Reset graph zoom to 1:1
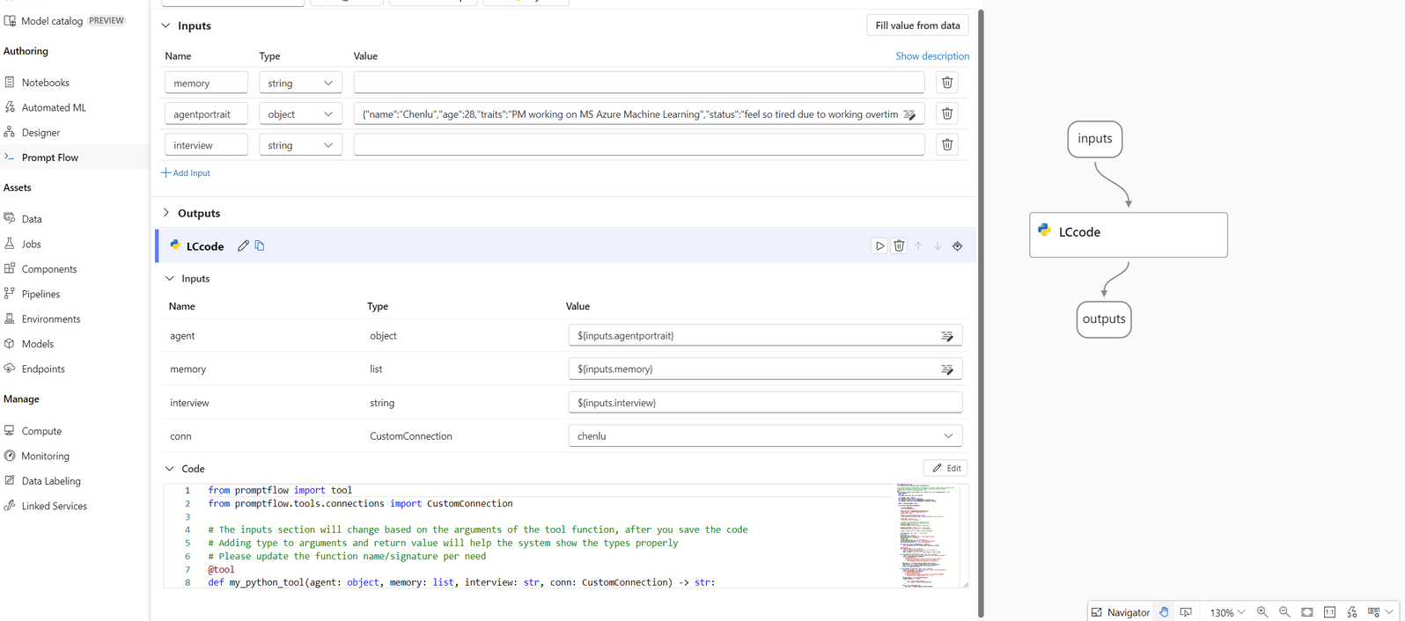The width and height of the screenshot is (1405, 621). point(1329,612)
